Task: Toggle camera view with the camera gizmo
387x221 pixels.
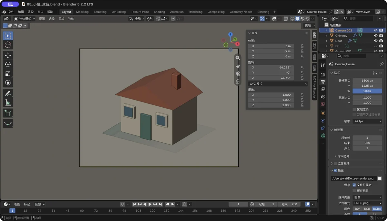Action: tap(238, 74)
